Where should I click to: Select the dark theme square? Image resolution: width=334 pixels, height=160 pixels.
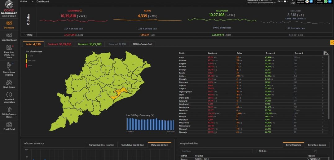pos(288,2)
